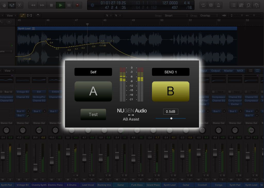Click the -17.0 dB automation point
264x188 pixels.
[x=22, y=56]
